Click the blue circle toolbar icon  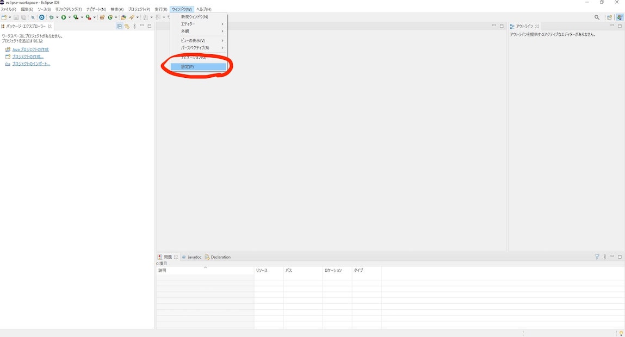pos(41,17)
